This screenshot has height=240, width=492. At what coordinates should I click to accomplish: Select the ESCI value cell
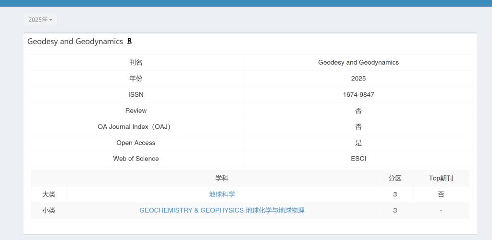(358, 159)
